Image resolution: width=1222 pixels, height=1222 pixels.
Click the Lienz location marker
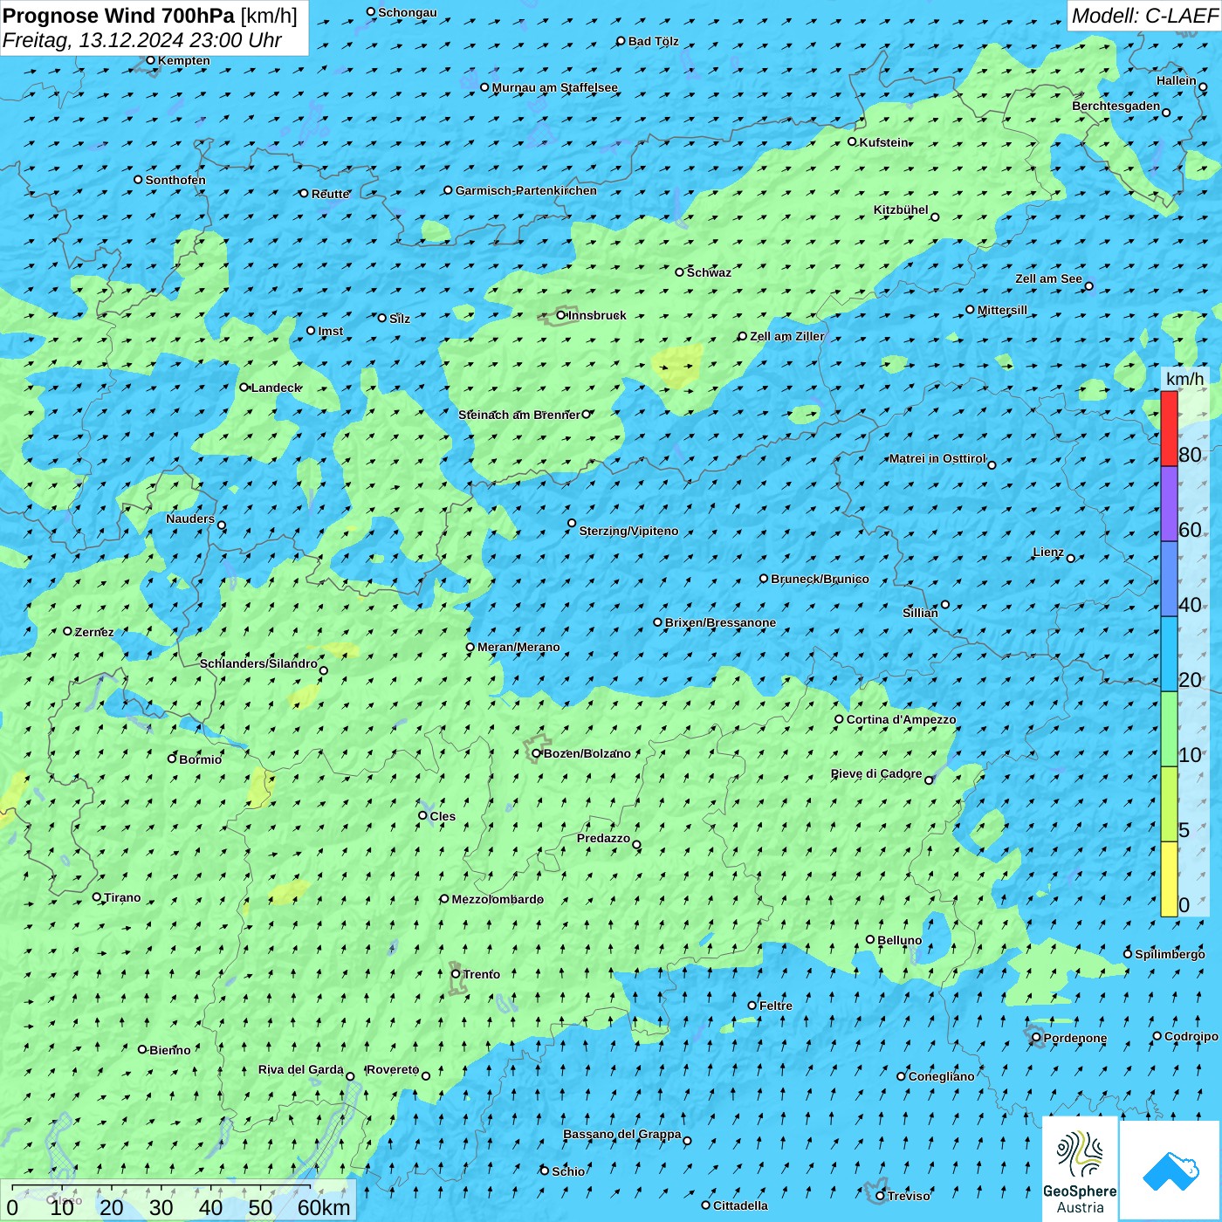pyautogui.click(x=1071, y=558)
